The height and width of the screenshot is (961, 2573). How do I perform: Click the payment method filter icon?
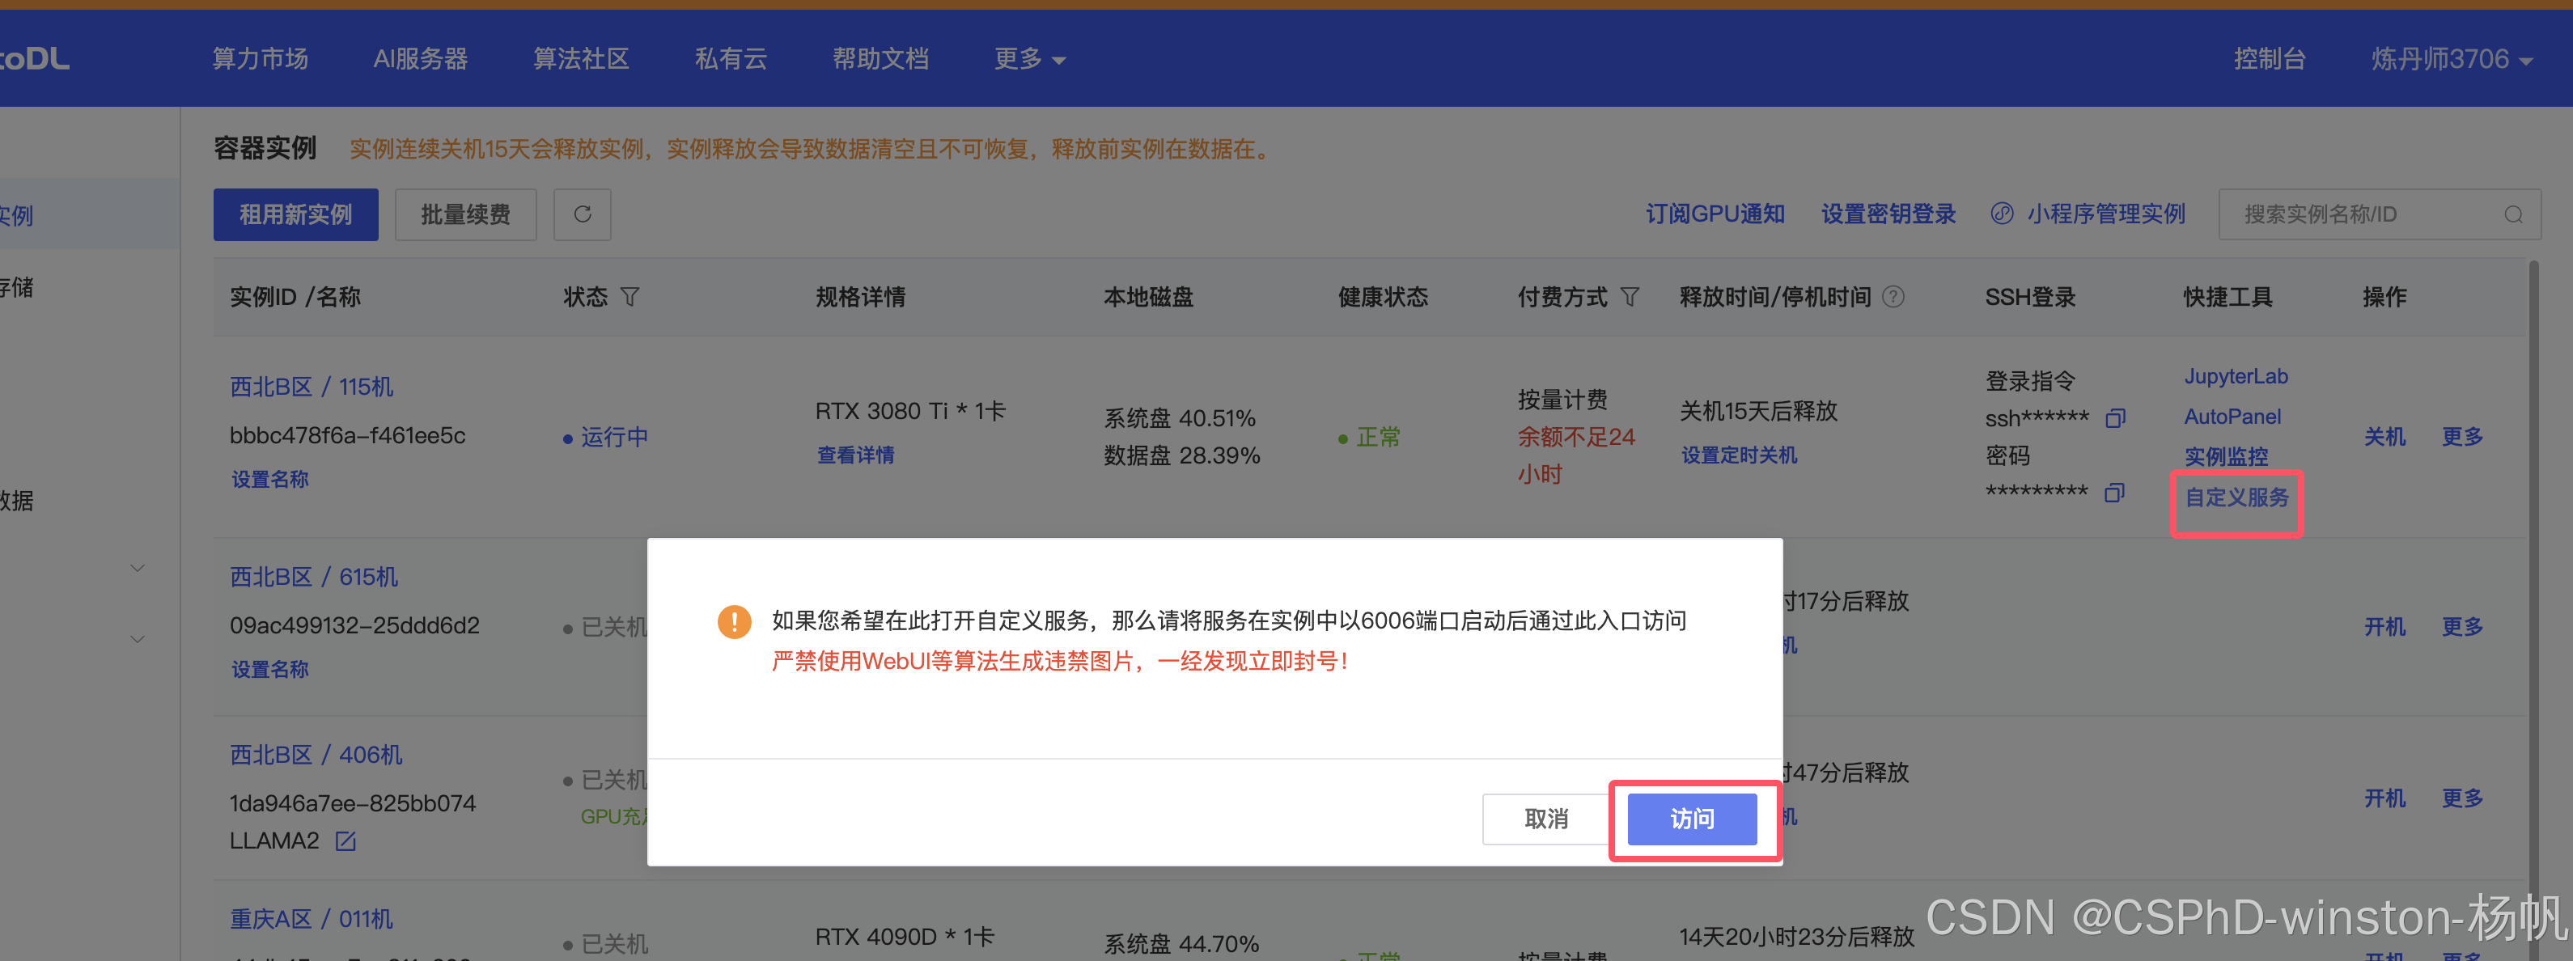coord(1629,297)
